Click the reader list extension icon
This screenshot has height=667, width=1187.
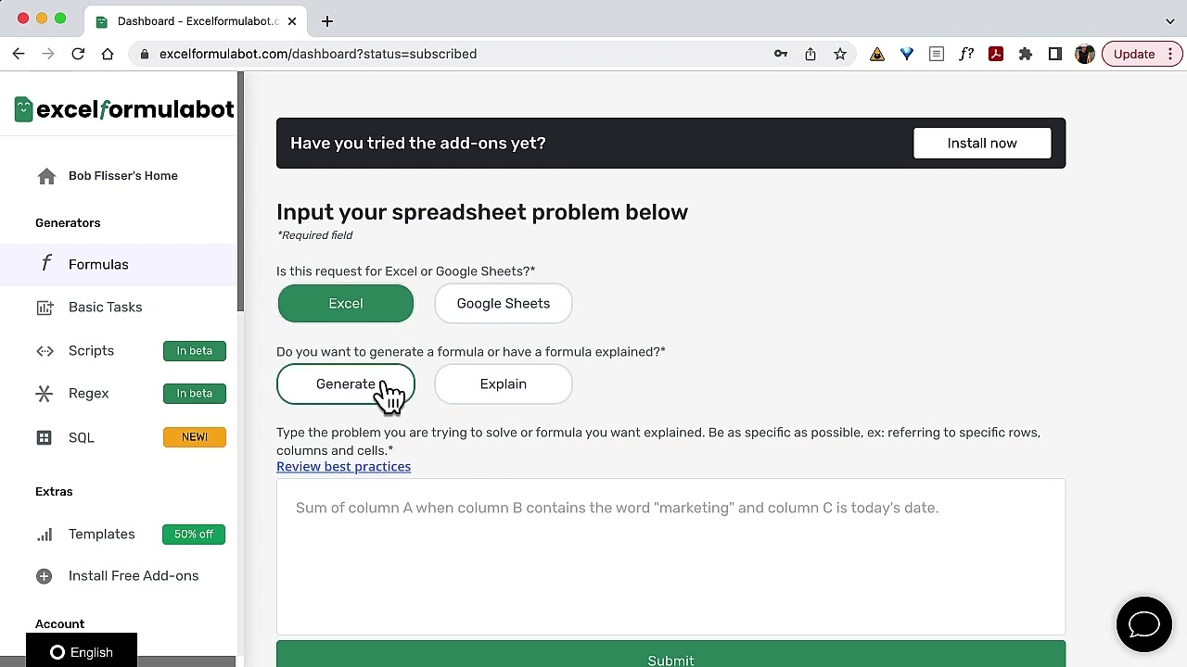point(937,54)
